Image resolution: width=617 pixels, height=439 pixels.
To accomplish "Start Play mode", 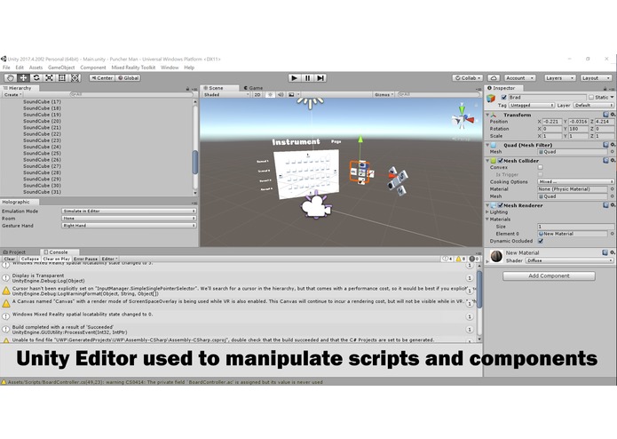I will (x=294, y=78).
